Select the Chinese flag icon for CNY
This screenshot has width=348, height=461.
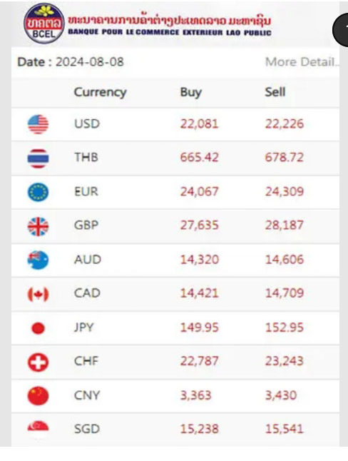tap(39, 396)
